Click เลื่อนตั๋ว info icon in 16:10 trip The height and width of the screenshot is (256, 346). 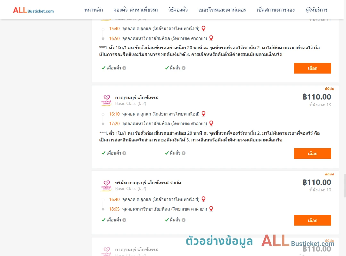[124, 153]
